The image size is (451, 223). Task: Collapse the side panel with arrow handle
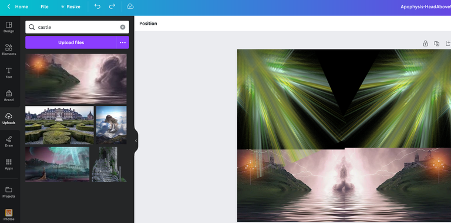[136, 141]
